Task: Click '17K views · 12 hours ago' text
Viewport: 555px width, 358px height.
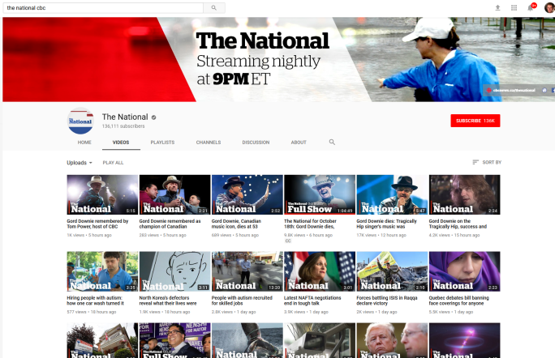Action: click(381, 235)
